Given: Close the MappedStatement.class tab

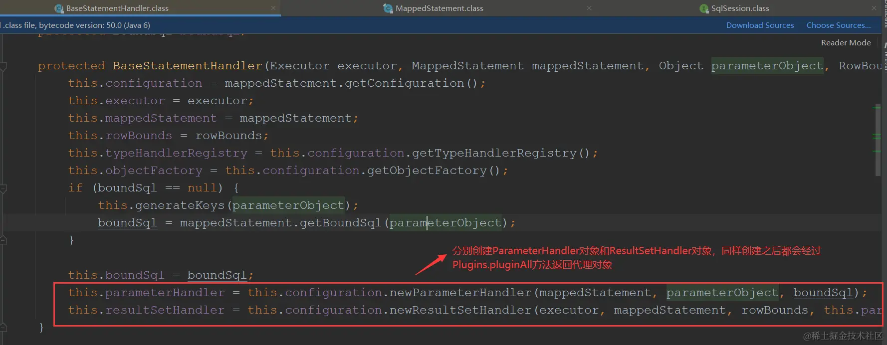Looking at the screenshot, I should tap(589, 8).
